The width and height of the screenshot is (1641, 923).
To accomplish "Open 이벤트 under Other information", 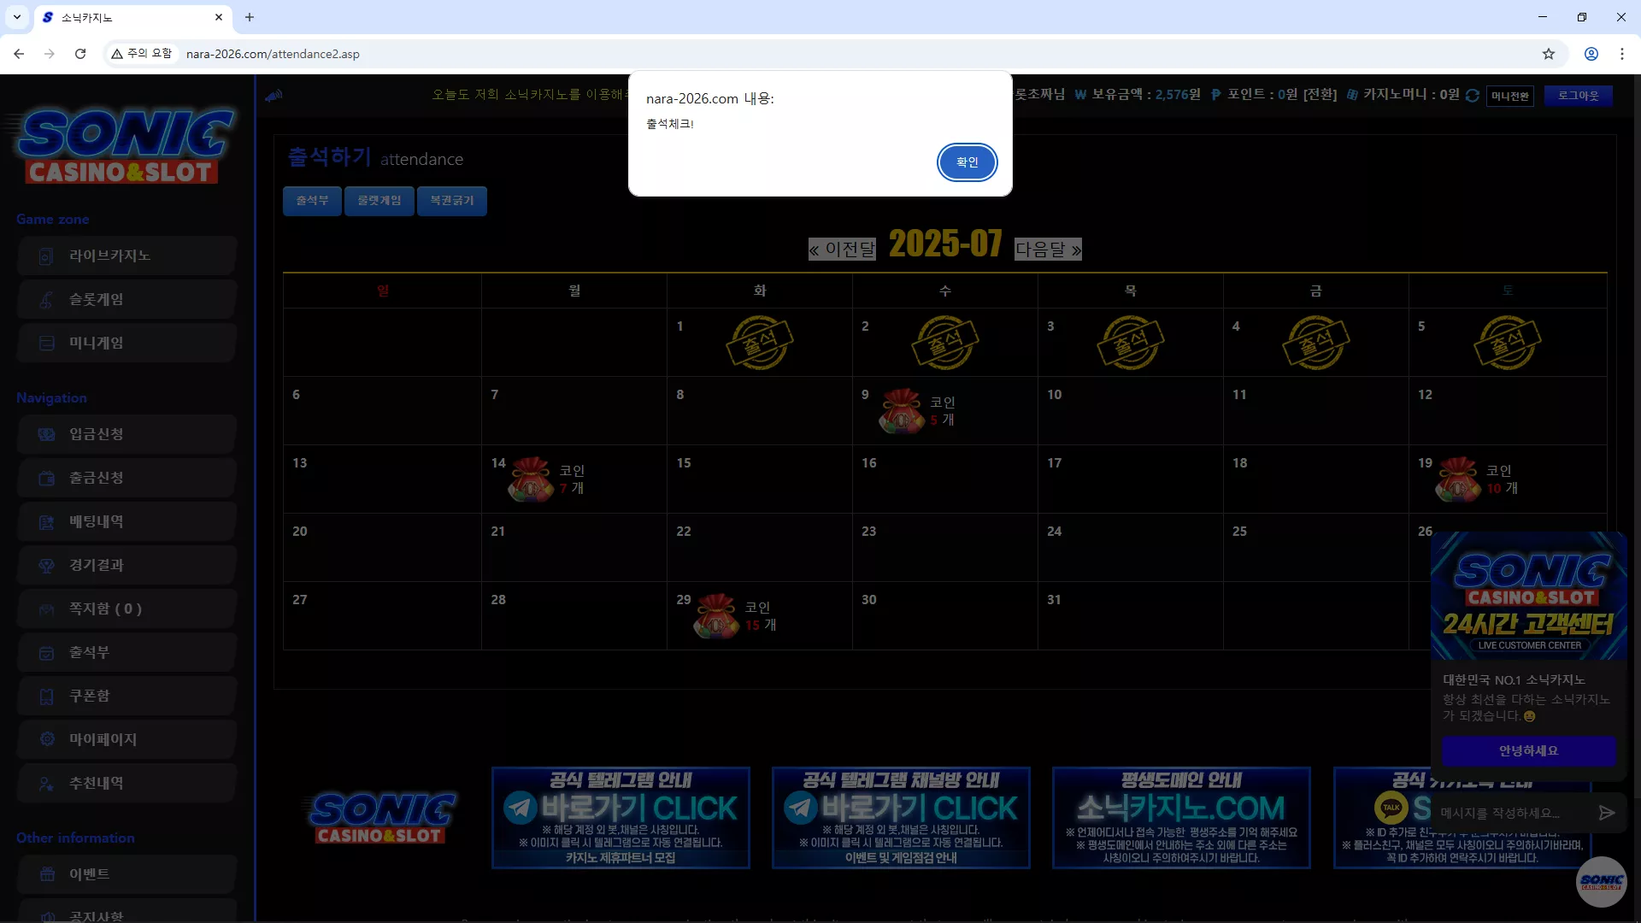I will click(126, 874).
